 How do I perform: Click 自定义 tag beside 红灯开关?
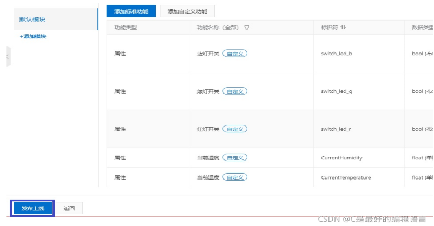[235, 129]
